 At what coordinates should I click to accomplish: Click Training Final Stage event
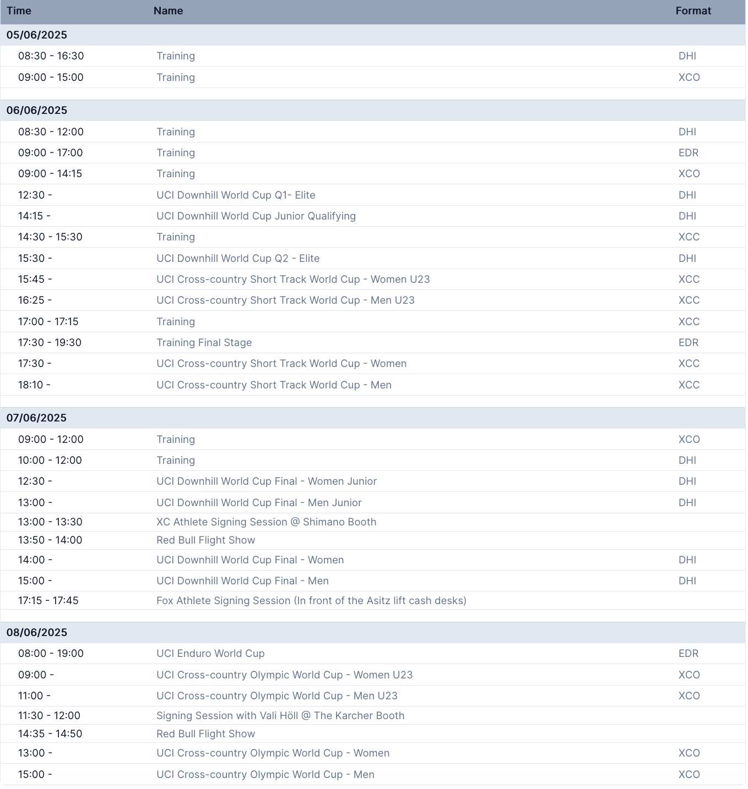tap(204, 343)
